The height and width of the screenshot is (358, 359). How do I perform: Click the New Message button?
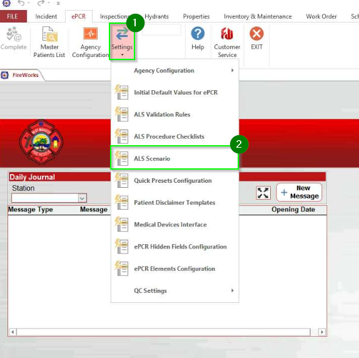(x=299, y=192)
